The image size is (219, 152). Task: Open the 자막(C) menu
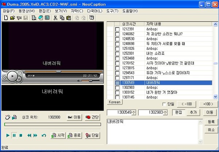pos(76,10)
